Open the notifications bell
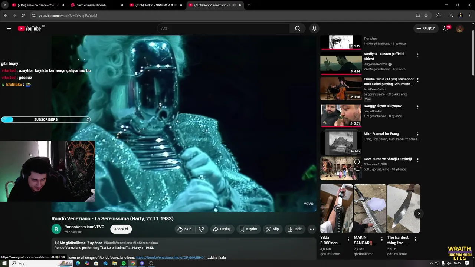Image resolution: width=475 pixels, height=267 pixels. pyautogui.click(x=446, y=29)
